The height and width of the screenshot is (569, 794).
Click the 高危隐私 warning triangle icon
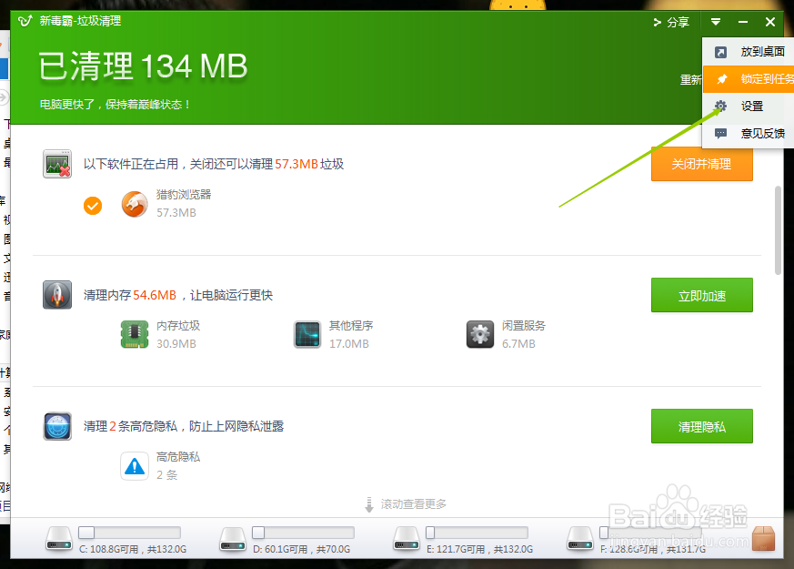click(135, 466)
